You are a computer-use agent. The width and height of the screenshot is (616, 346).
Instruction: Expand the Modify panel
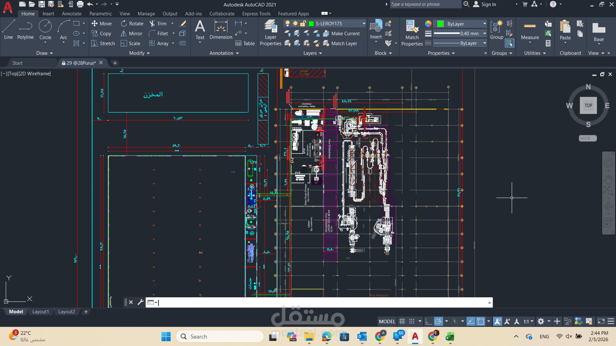(x=140, y=53)
